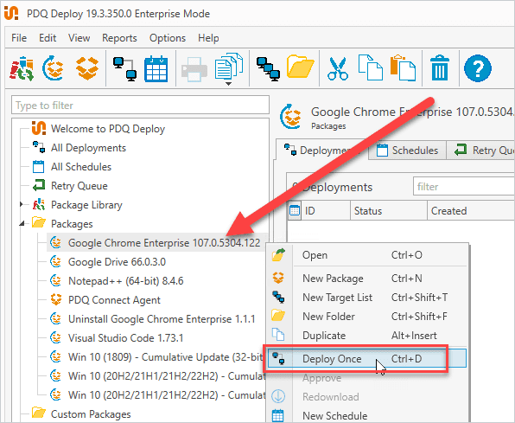Click the update package toolbar icon
Viewport: 515px width, 423px height.
tap(54, 68)
